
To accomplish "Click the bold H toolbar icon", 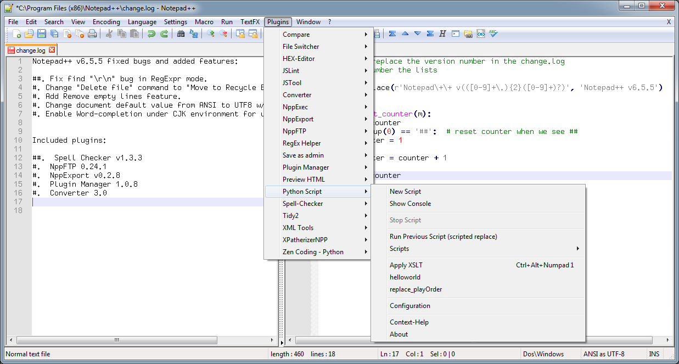I will point(442,33).
